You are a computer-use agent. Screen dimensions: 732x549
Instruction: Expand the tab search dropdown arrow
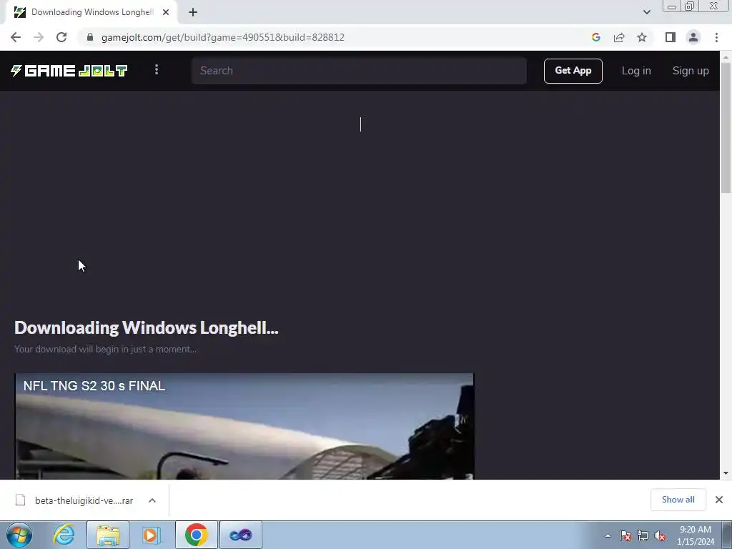[x=646, y=12]
